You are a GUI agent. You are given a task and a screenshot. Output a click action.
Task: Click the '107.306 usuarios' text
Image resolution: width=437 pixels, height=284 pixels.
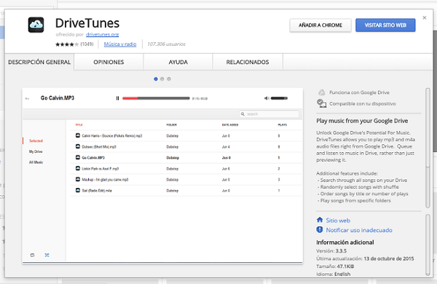(x=166, y=44)
